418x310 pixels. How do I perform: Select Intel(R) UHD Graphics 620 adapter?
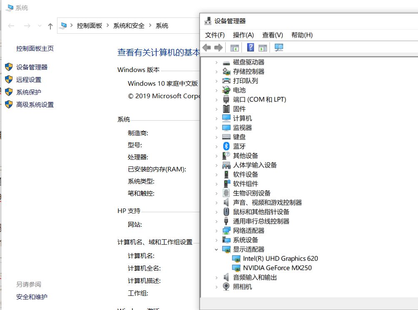[x=281, y=258]
